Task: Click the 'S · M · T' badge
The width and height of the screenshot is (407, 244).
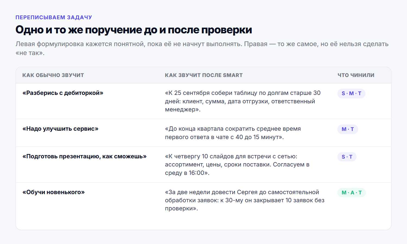Action: [x=351, y=94]
